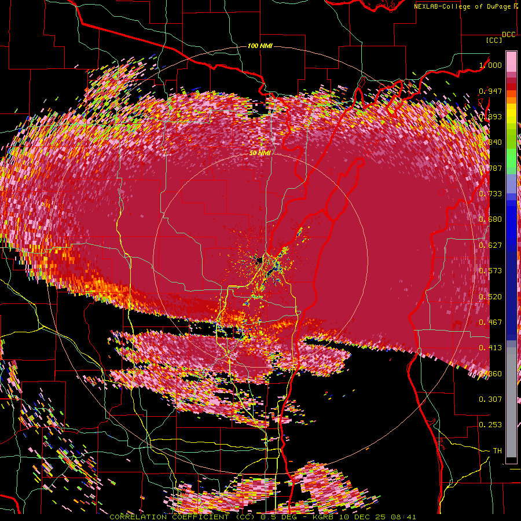
Task: Click the [CC] units label
Action: pyautogui.click(x=494, y=40)
